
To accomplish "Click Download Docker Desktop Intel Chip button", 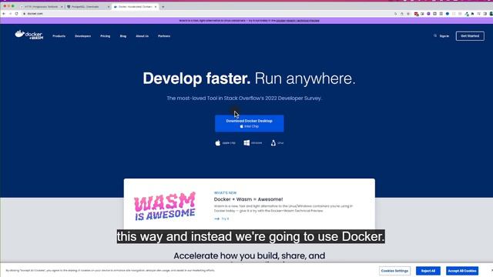I will pos(250,123).
